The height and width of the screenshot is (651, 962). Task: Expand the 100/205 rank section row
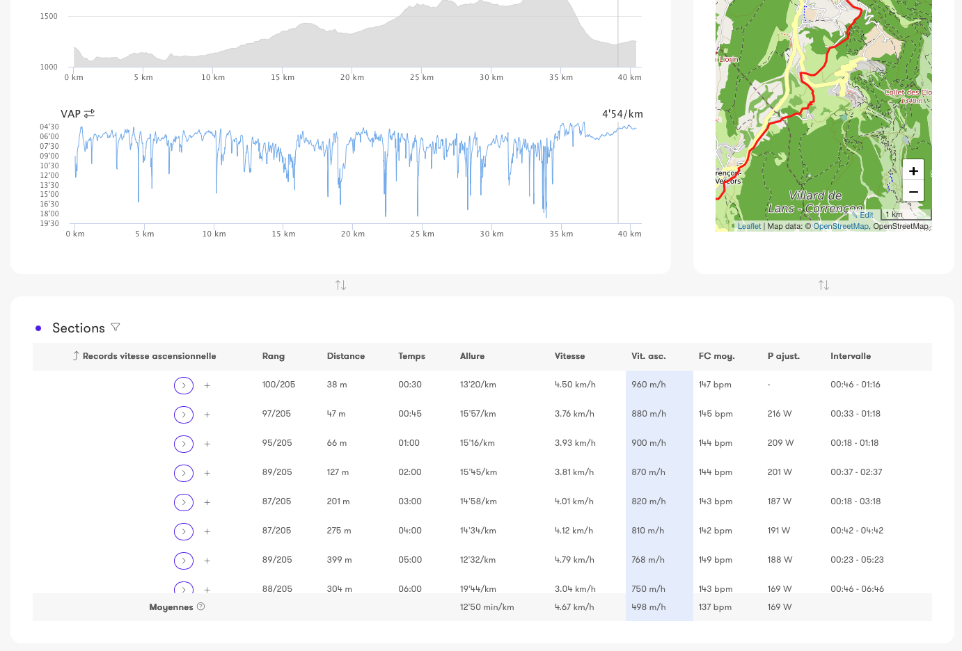tap(184, 385)
